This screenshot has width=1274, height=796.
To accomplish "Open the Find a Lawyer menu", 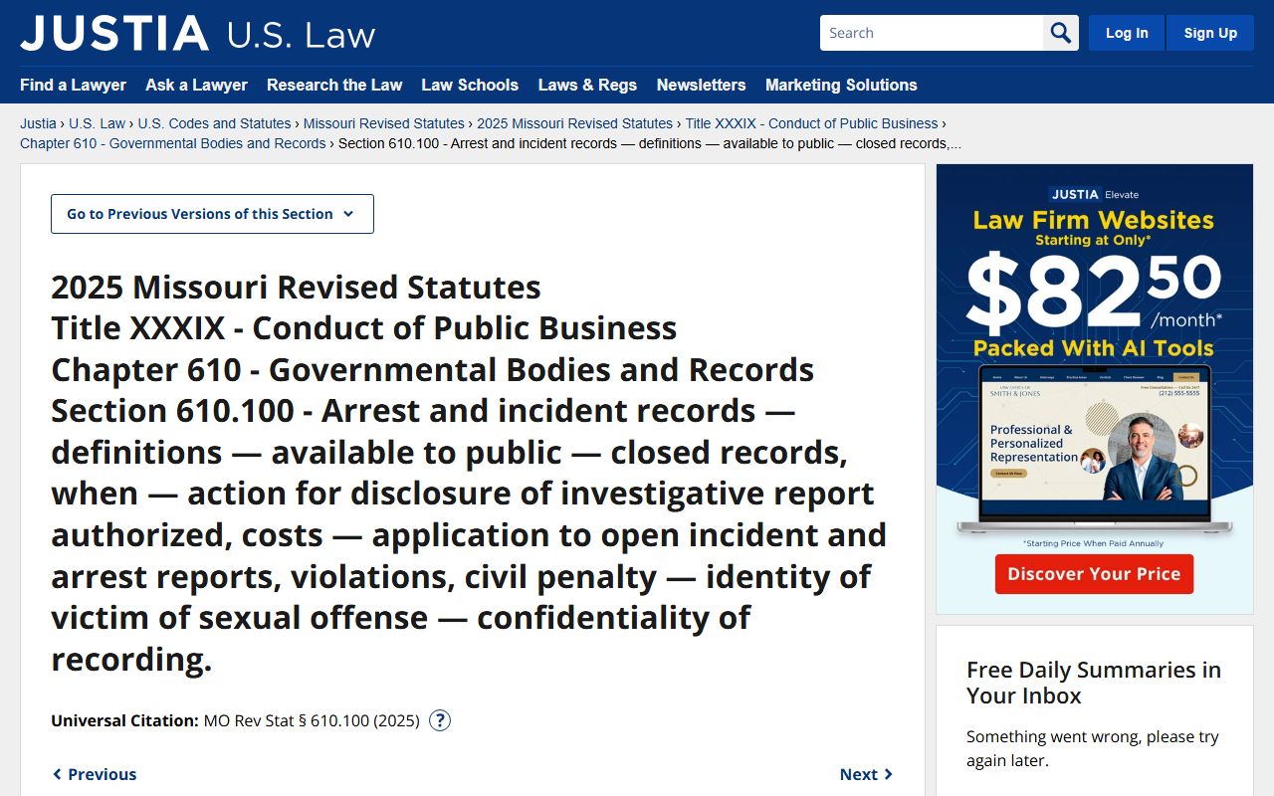I will (x=73, y=85).
